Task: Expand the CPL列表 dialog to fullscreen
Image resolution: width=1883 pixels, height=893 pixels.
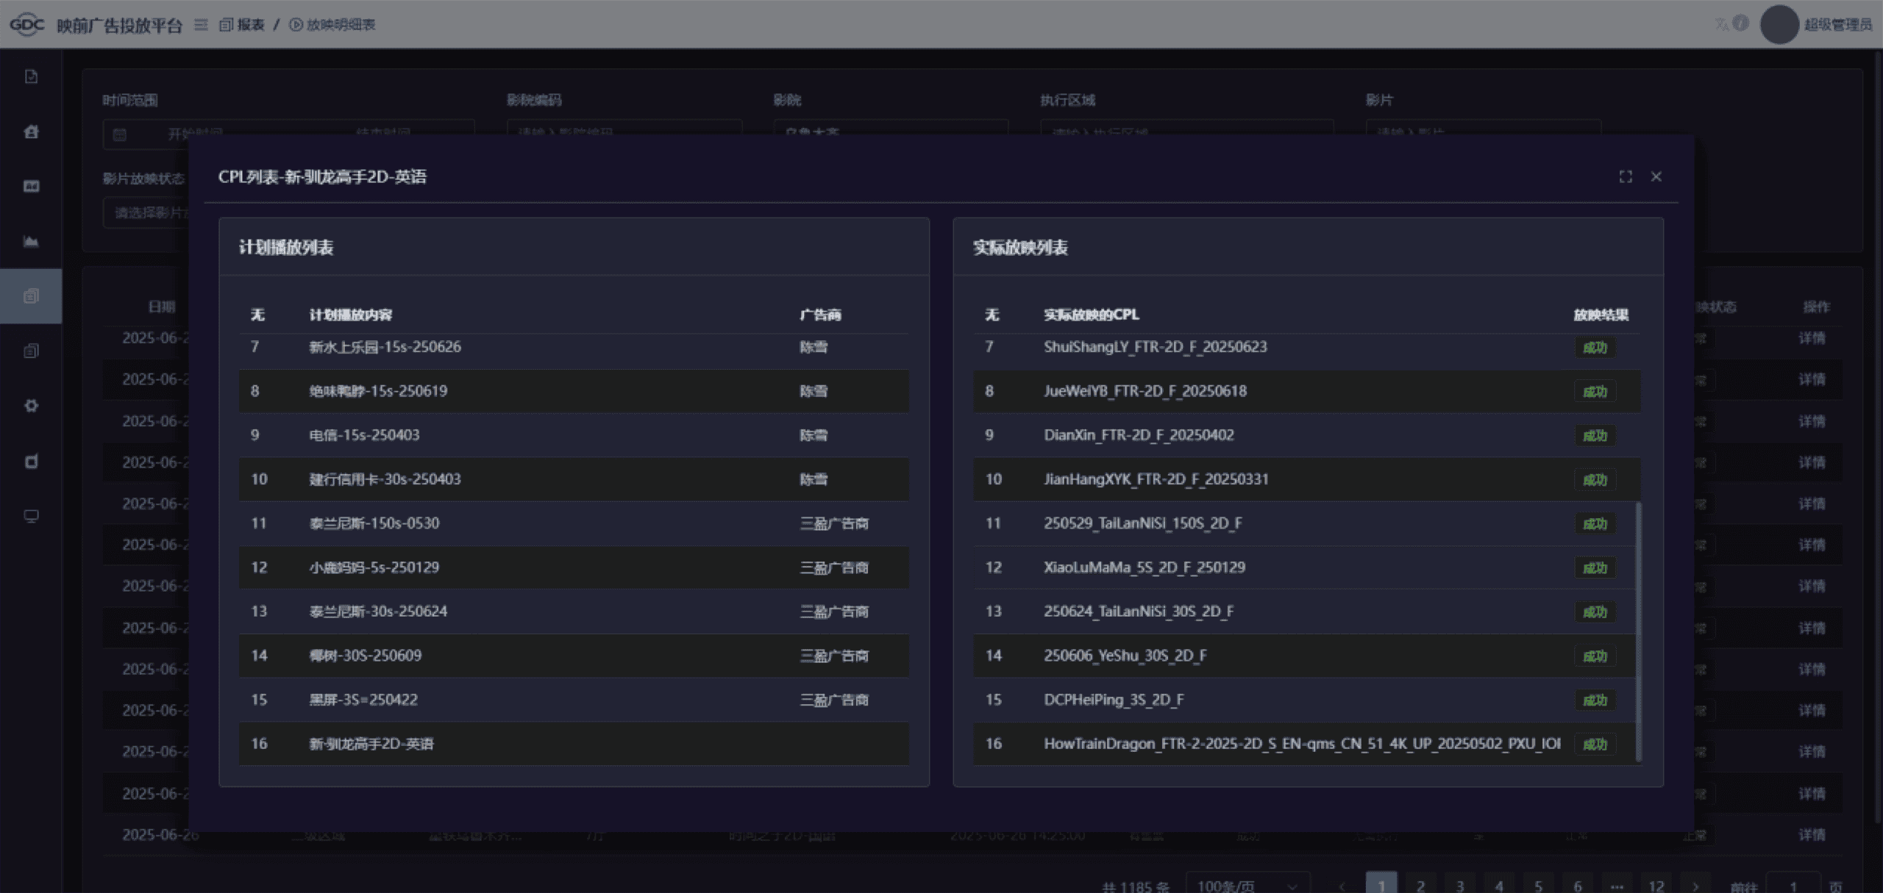Action: [x=1626, y=176]
